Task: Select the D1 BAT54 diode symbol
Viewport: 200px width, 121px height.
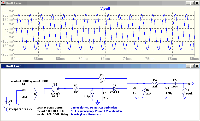Action: click(114, 88)
